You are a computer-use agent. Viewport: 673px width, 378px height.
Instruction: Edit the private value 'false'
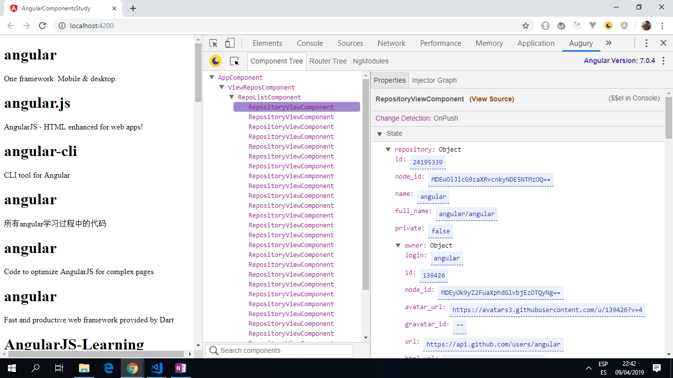pyautogui.click(x=440, y=231)
